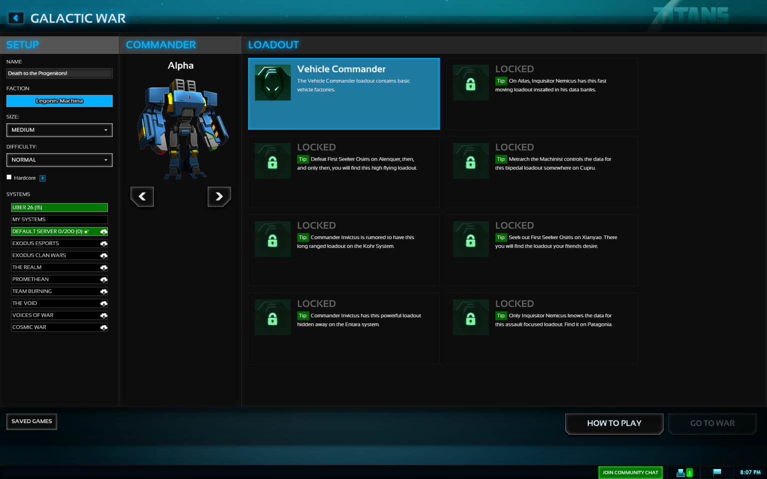Click the flag icon in the bottom bar
The width and height of the screenshot is (767, 479).
tap(718, 472)
